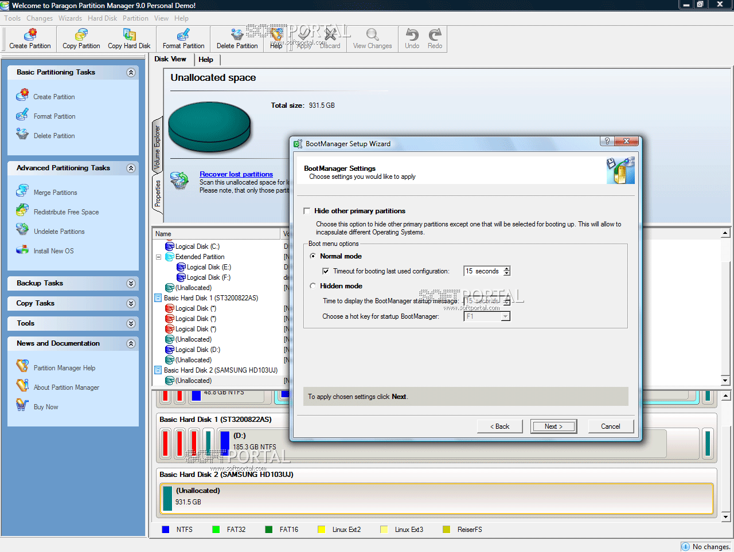
Task: Click the FAT32 green legend swatch
Action: pyautogui.click(x=216, y=530)
